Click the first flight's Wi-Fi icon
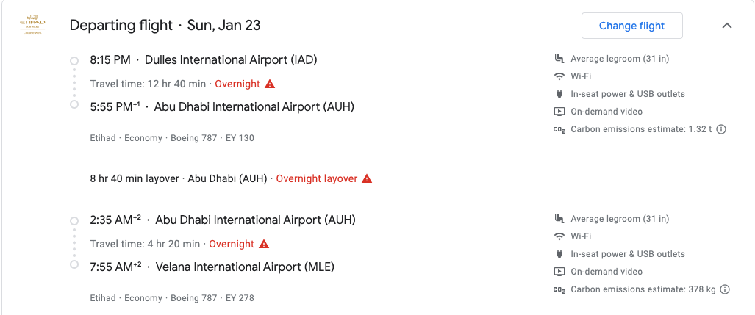The image size is (755, 315). (x=559, y=76)
